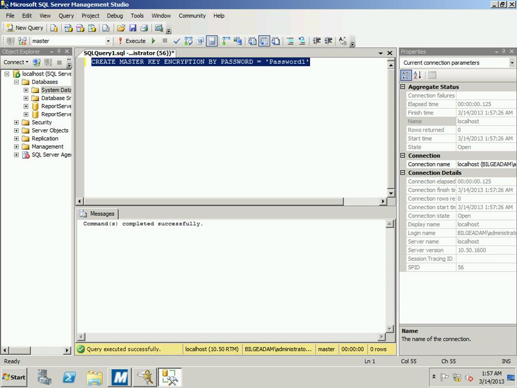Click the Specify Values for Template Parameters icon
Image resolution: width=517 pixels, height=388 pixels.
(343, 41)
